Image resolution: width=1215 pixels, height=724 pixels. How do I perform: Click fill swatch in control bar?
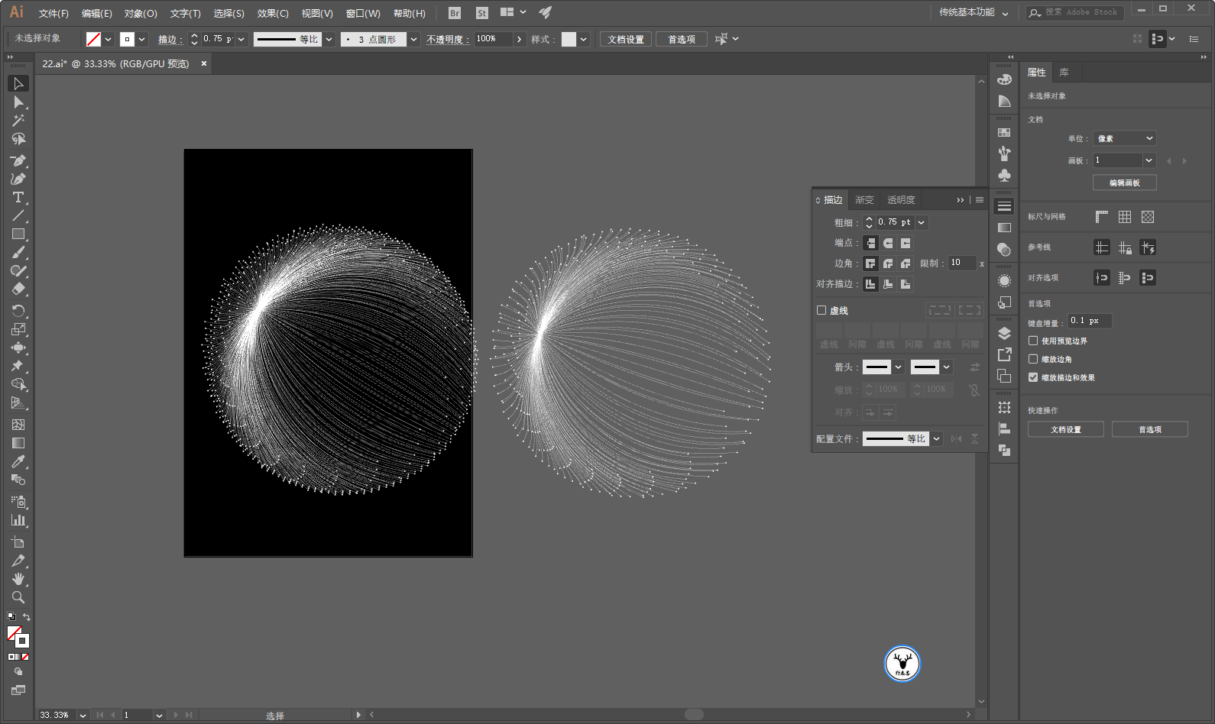click(93, 39)
